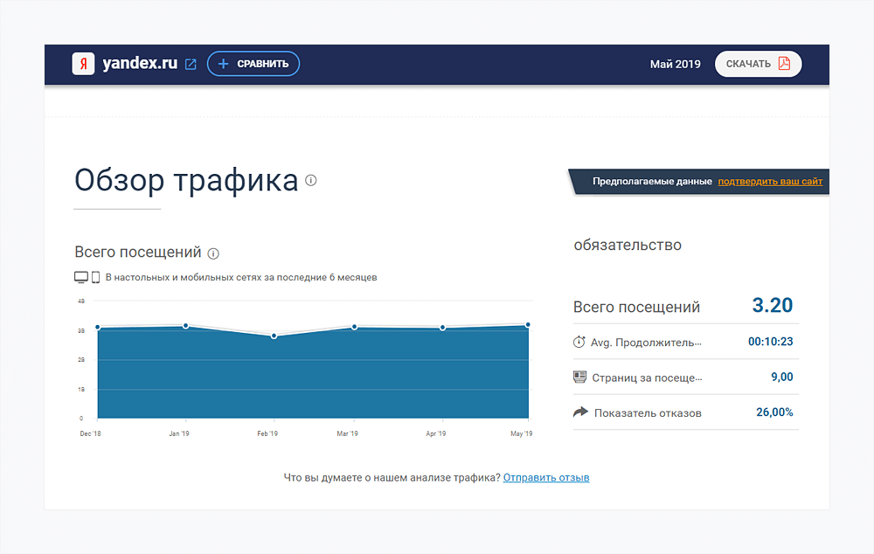Select the Feb '19 data point on chart
The width and height of the screenshot is (874, 554).
274,336
